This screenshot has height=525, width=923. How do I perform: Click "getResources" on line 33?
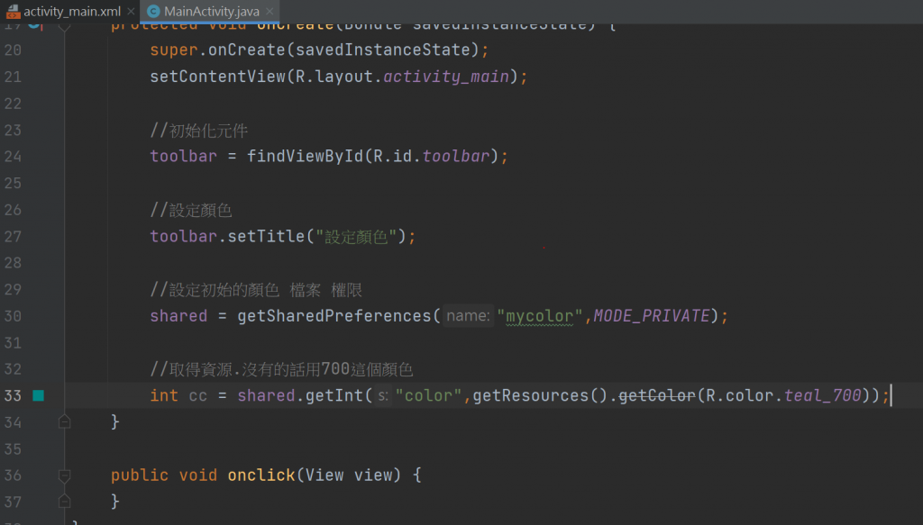(x=530, y=395)
